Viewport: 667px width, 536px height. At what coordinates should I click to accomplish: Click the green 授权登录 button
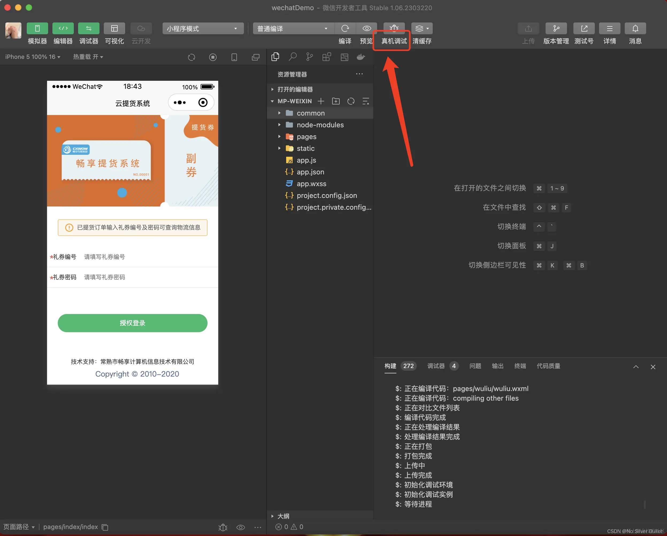point(132,323)
